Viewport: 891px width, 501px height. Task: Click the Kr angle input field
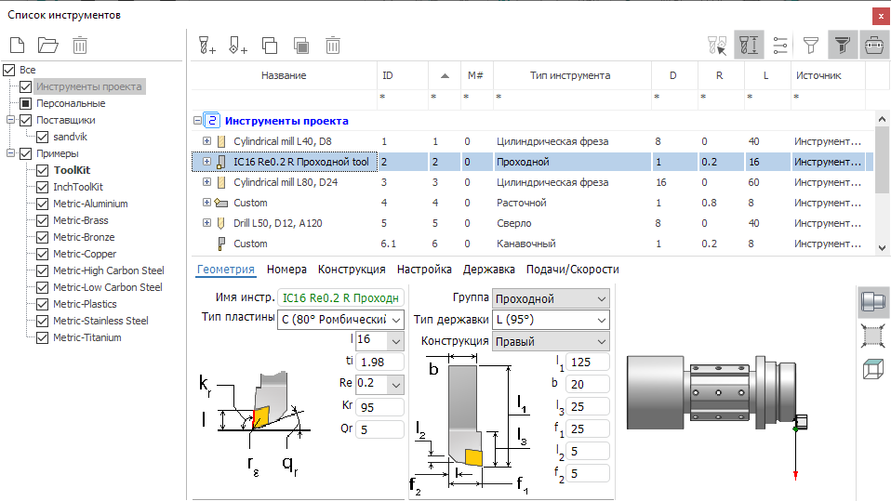[379, 407]
